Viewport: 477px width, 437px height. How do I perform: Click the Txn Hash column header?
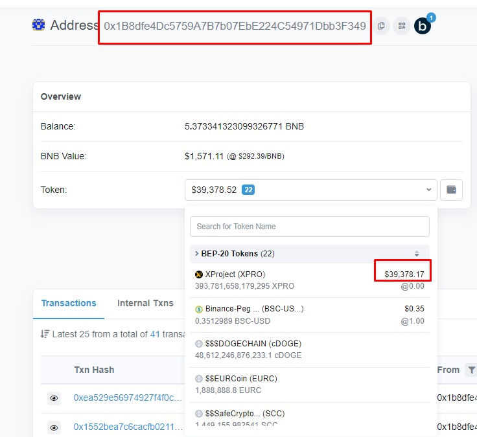[94, 370]
